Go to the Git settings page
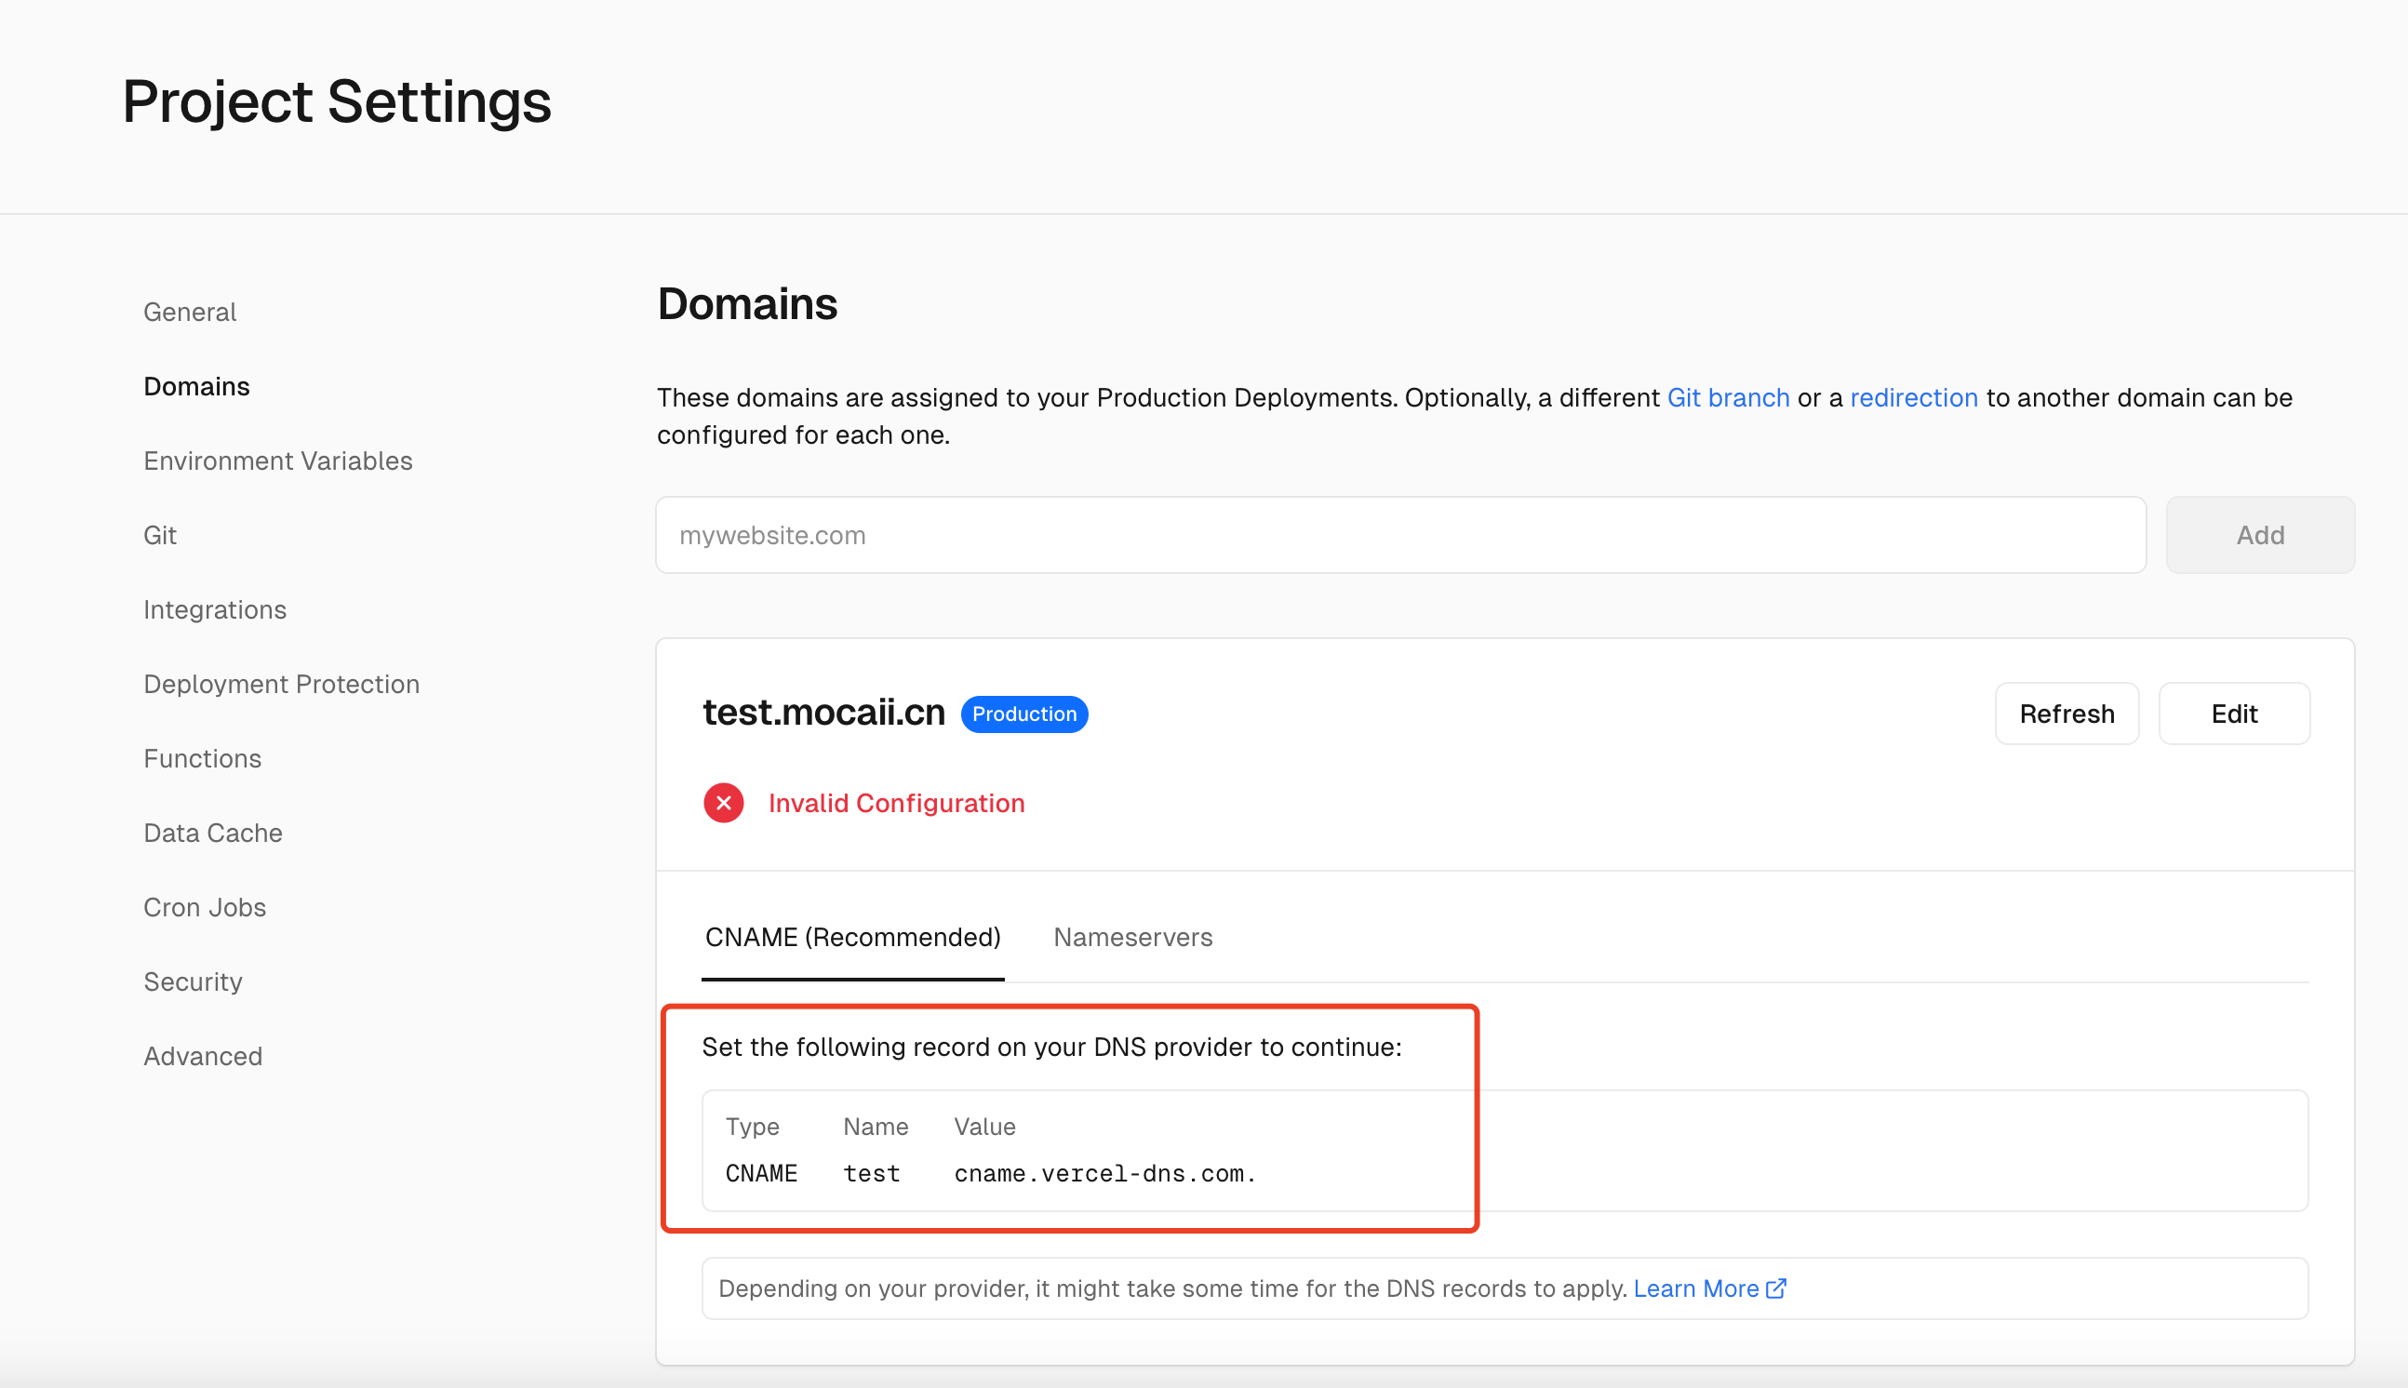 pyautogui.click(x=160, y=535)
